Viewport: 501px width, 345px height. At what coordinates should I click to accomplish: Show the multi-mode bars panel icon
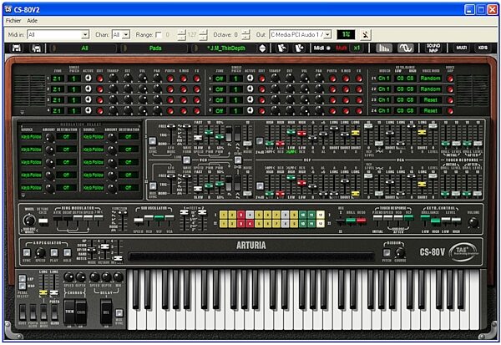tap(384, 48)
